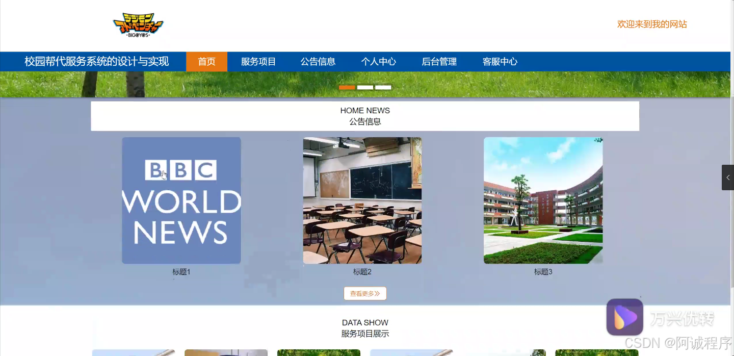Open the 首页 navigation tab

pos(206,62)
